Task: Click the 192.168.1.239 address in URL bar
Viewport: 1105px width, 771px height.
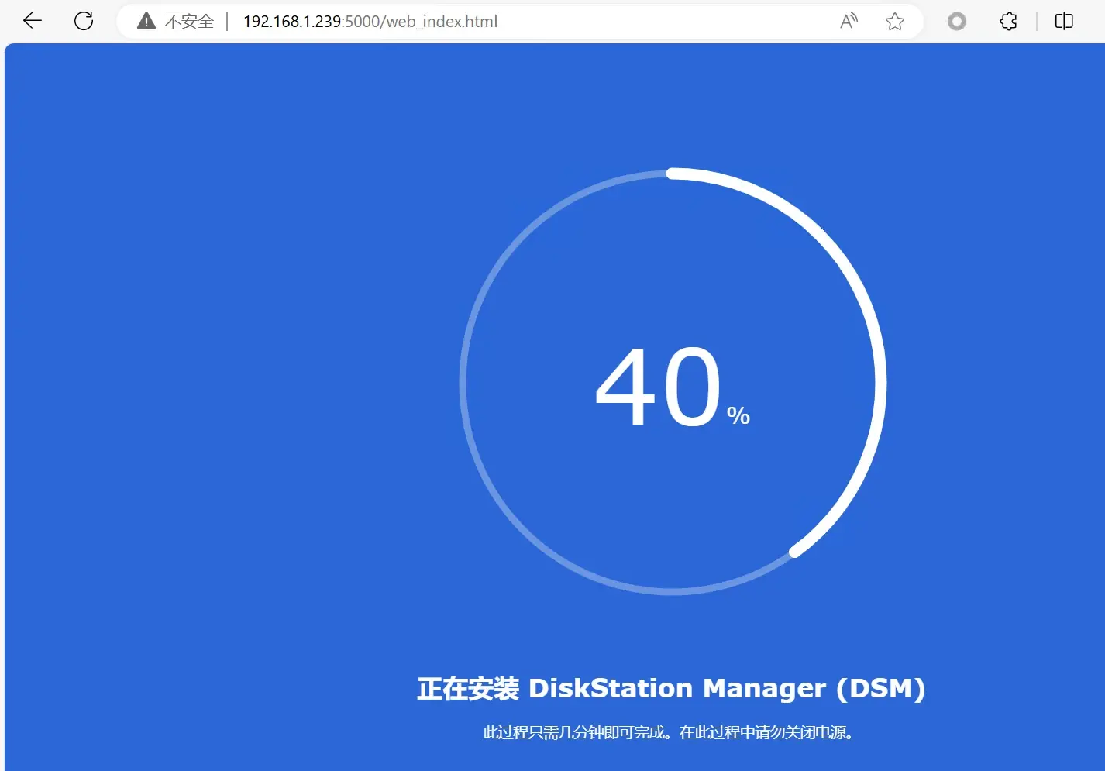Action: [292, 22]
